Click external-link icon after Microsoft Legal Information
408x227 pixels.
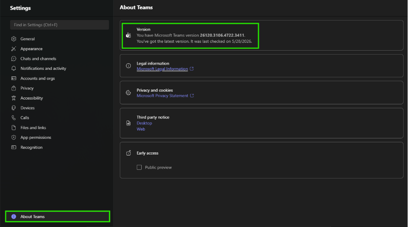pyautogui.click(x=192, y=69)
